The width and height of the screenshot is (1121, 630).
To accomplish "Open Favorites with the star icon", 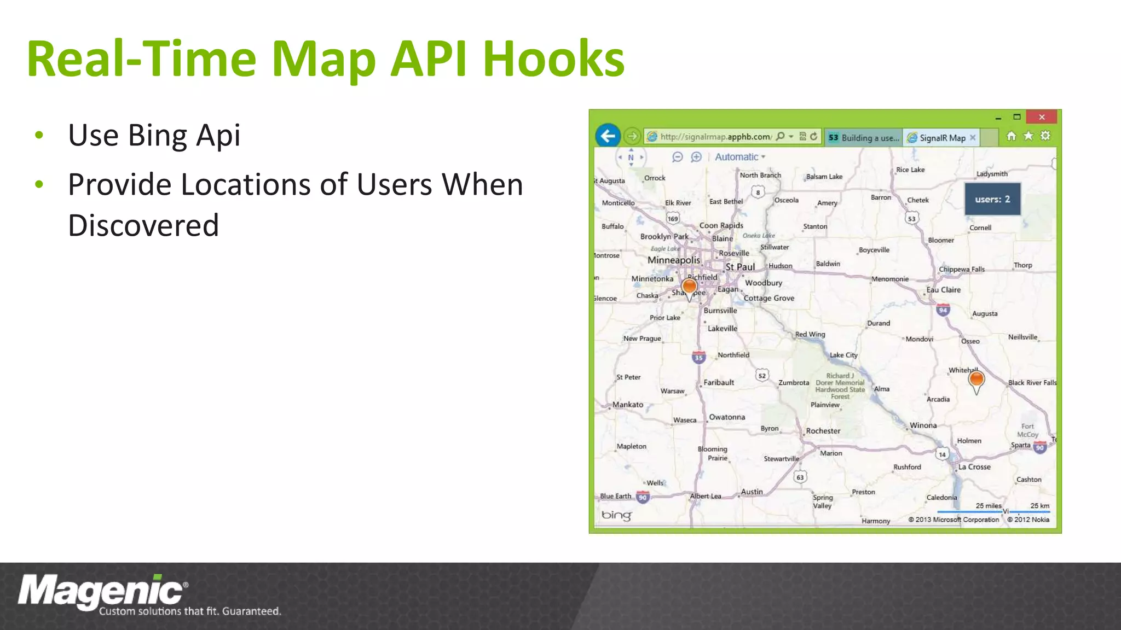I will click(1028, 136).
